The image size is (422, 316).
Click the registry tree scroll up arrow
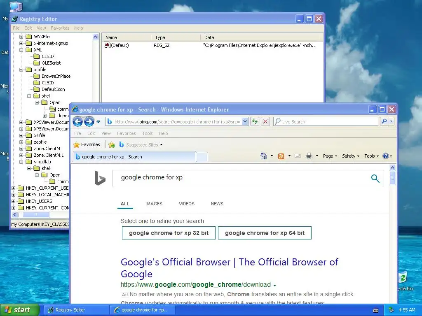(x=96, y=37)
